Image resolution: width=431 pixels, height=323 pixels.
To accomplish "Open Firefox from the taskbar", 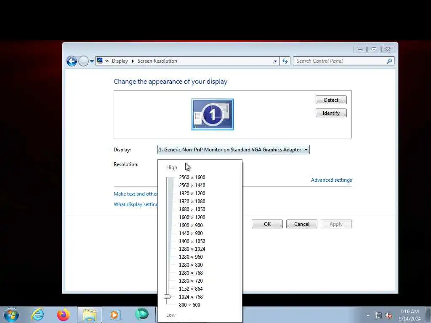I will coord(63,315).
